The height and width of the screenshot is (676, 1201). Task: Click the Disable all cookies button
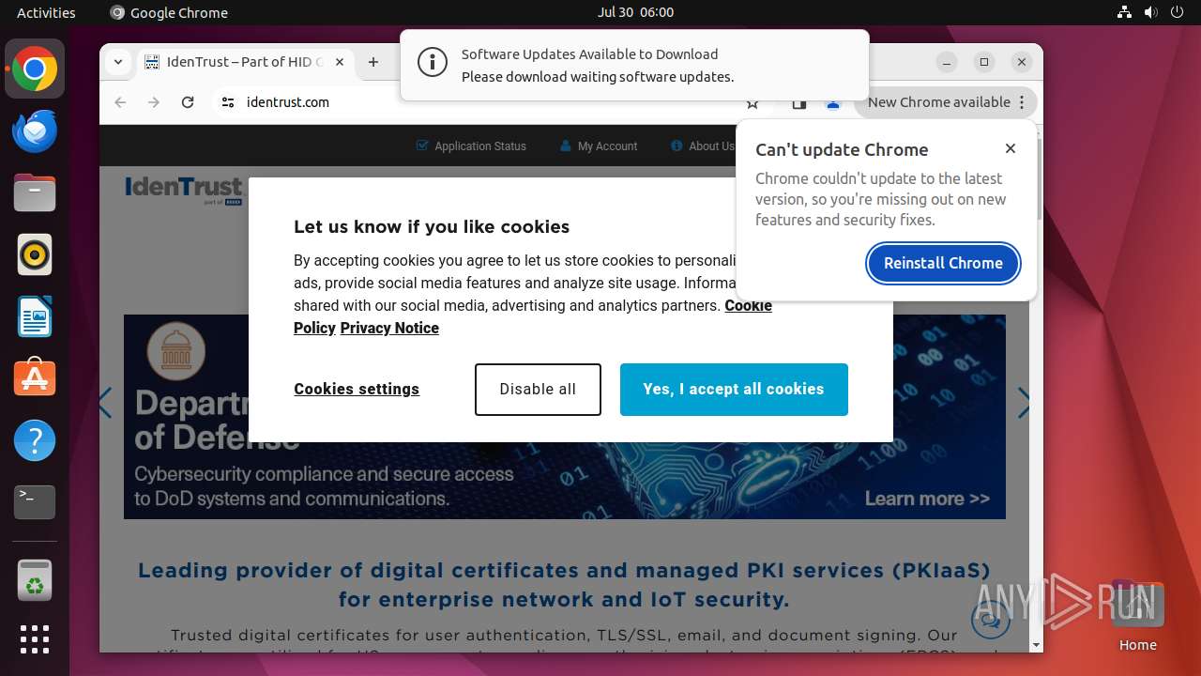pyautogui.click(x=538, y=390)
